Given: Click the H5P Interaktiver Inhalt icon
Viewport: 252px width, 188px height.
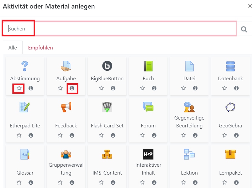Looking at the screenshot, I should [148, 154].
